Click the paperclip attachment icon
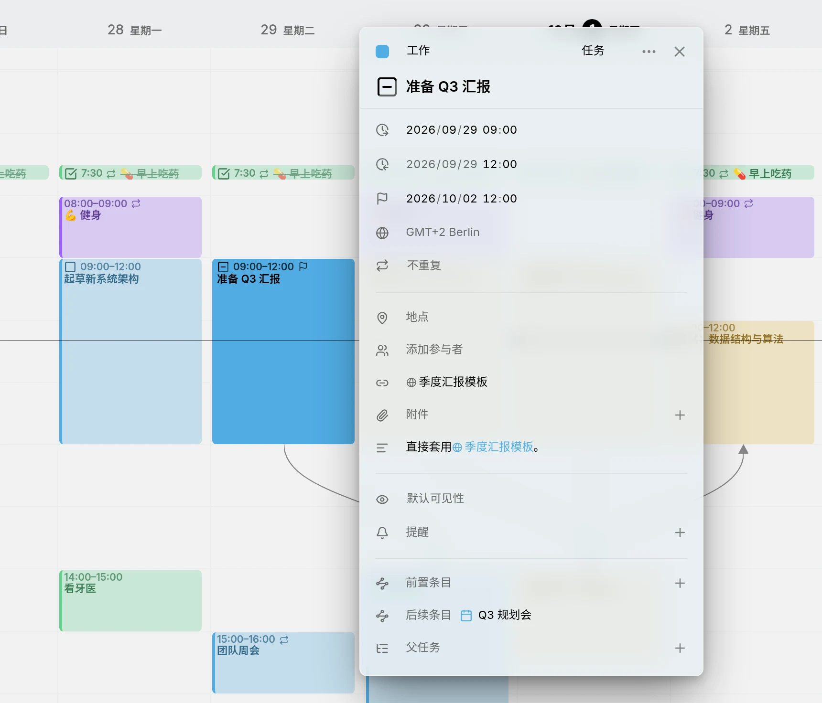822x703 pixels. coord(382,415)
